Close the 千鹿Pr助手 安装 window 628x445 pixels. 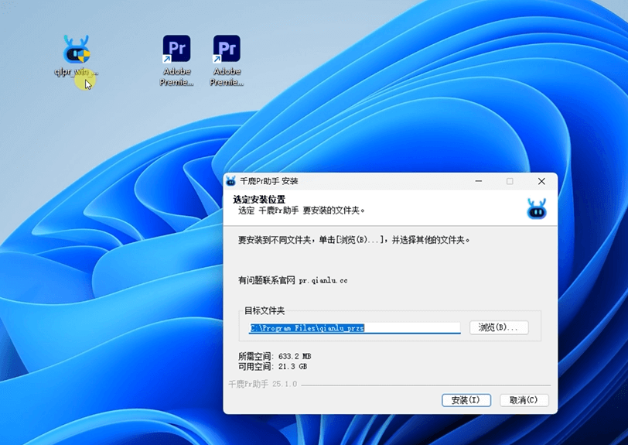point(541,181)
